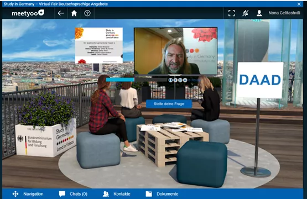Toggle video volume speaker button
The height and width of the screenshot is (199, 307).
175,80
